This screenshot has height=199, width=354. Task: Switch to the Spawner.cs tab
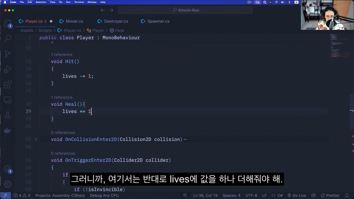(158, 21)
